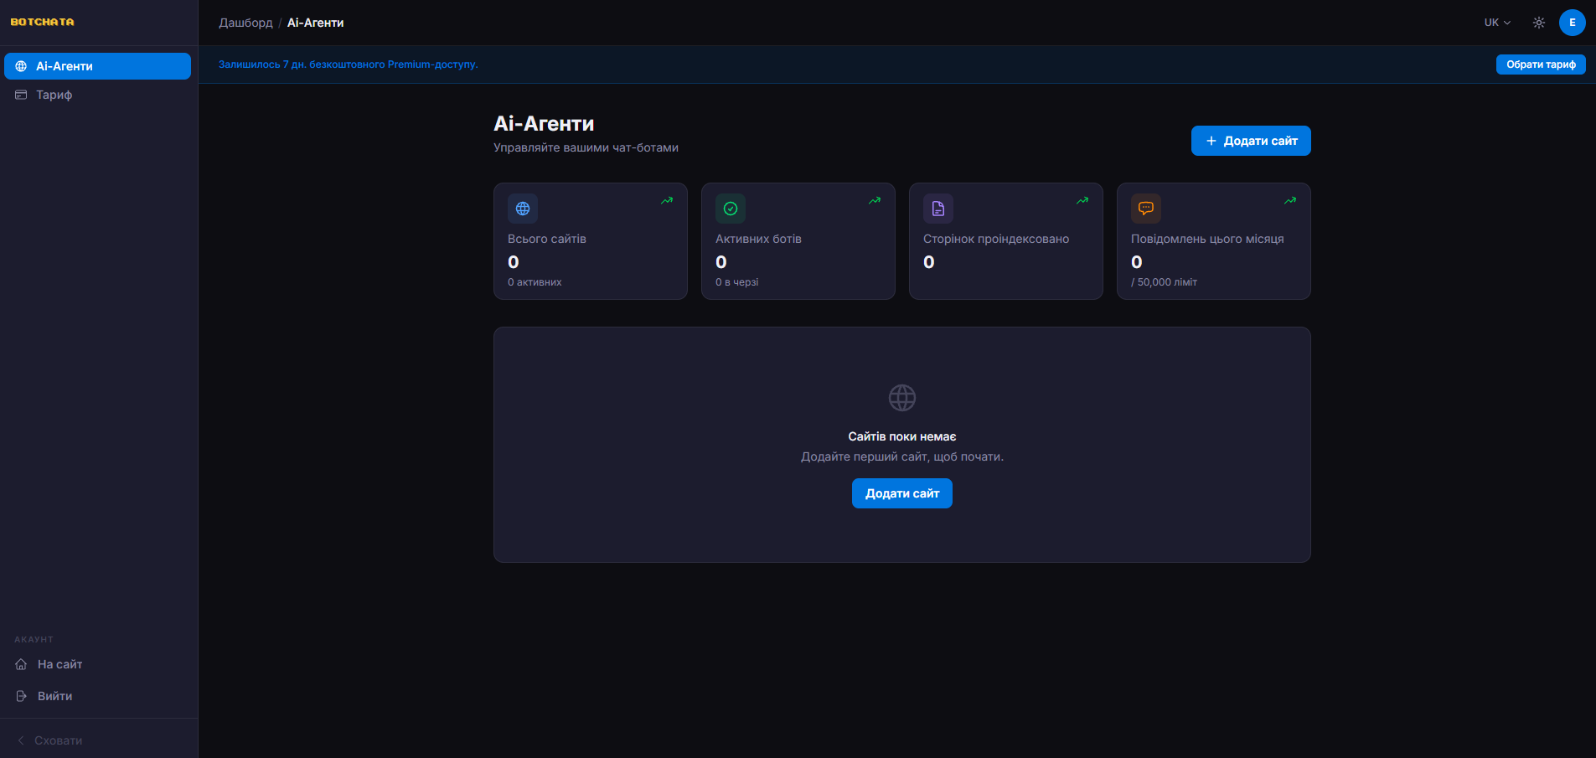
Task: Click the Premium trial notice text
Action: pyautogui.click(x=349, y=64)
